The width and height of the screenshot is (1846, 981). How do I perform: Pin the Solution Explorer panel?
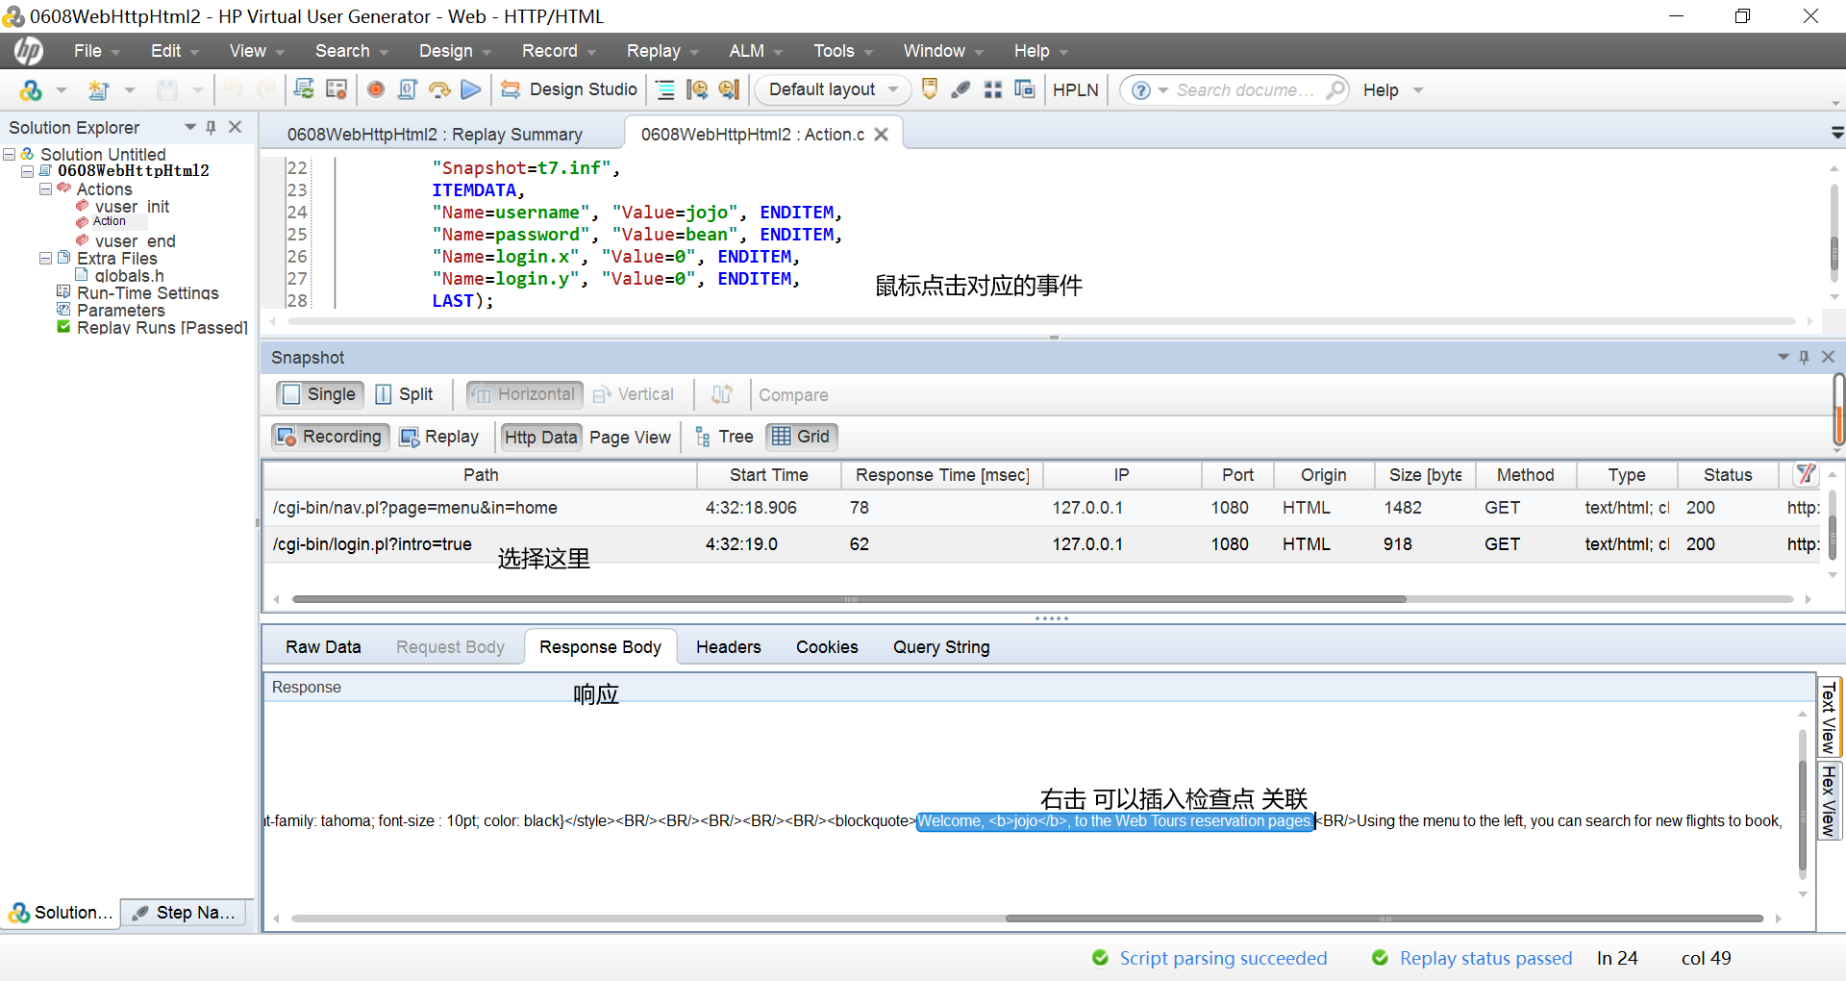pyautogui.click(x=212, y=127)
